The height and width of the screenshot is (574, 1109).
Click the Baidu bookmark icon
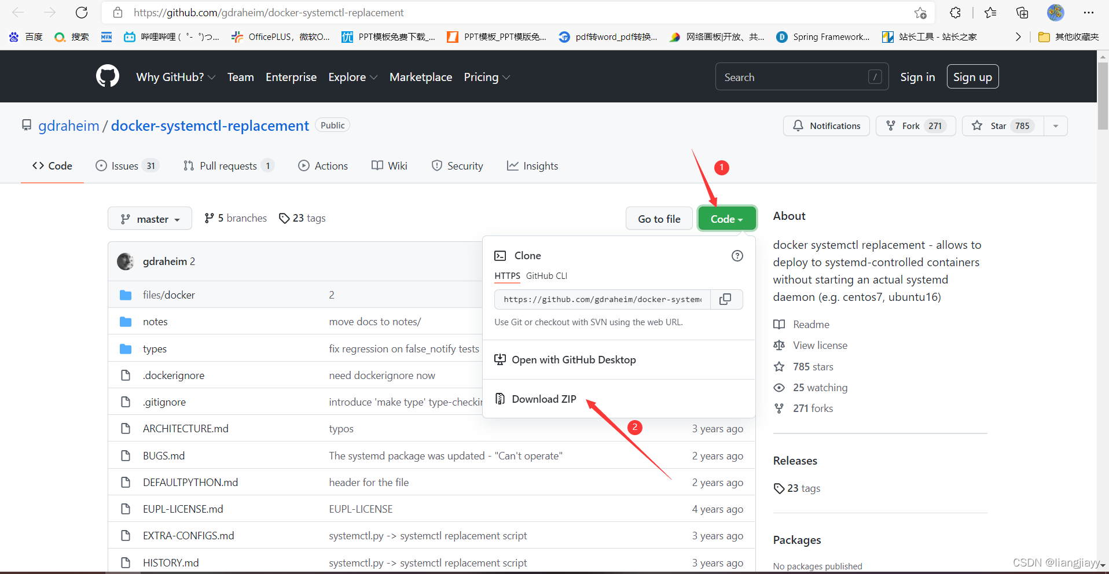tap(14, 36)
